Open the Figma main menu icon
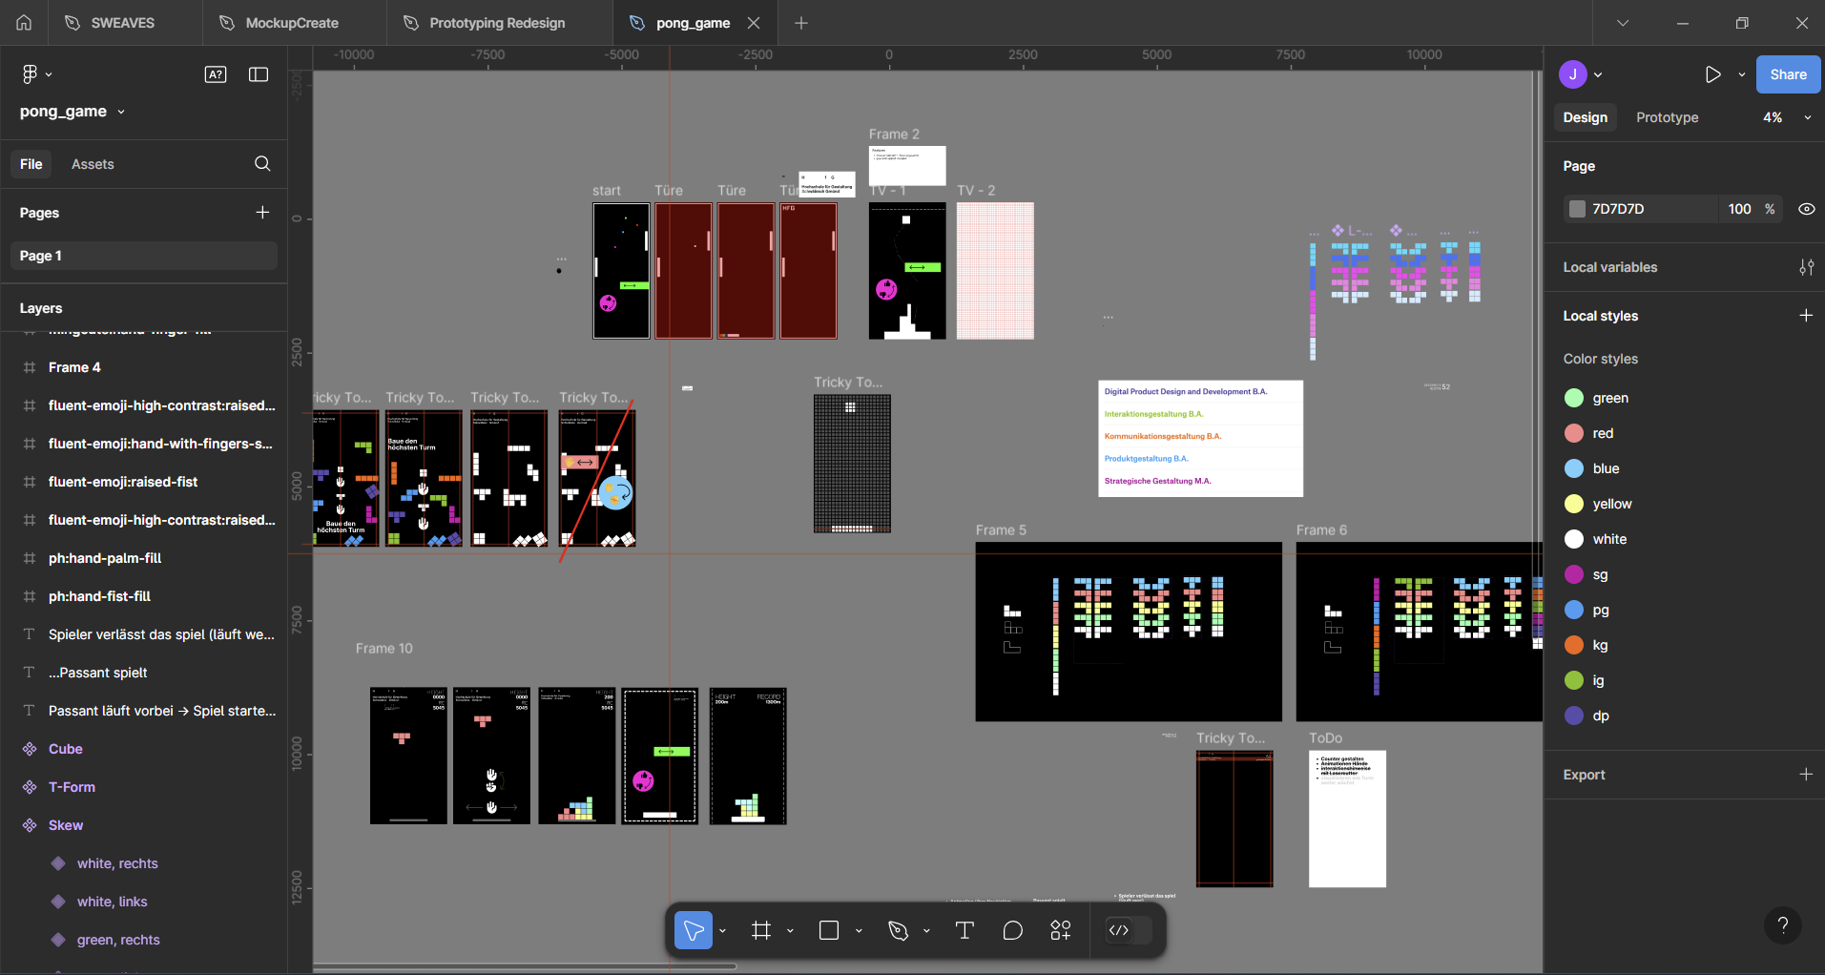Viewport: 1825px width, 975px height. [x=30, y=74]
